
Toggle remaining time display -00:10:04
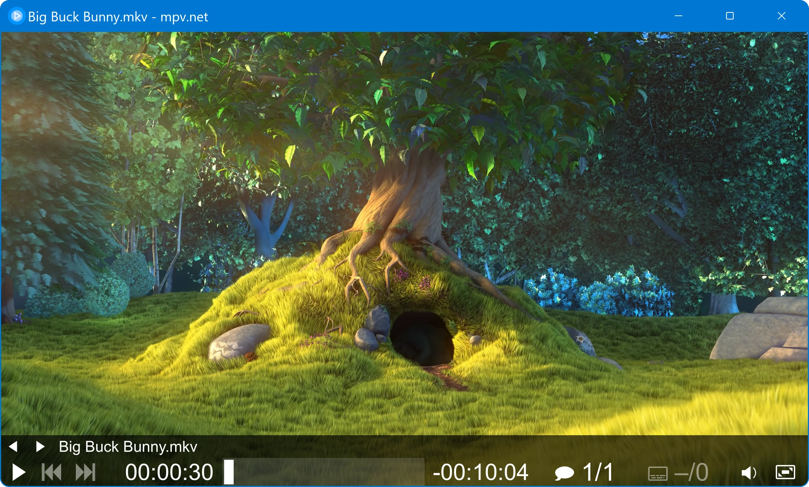coord(480,472)
